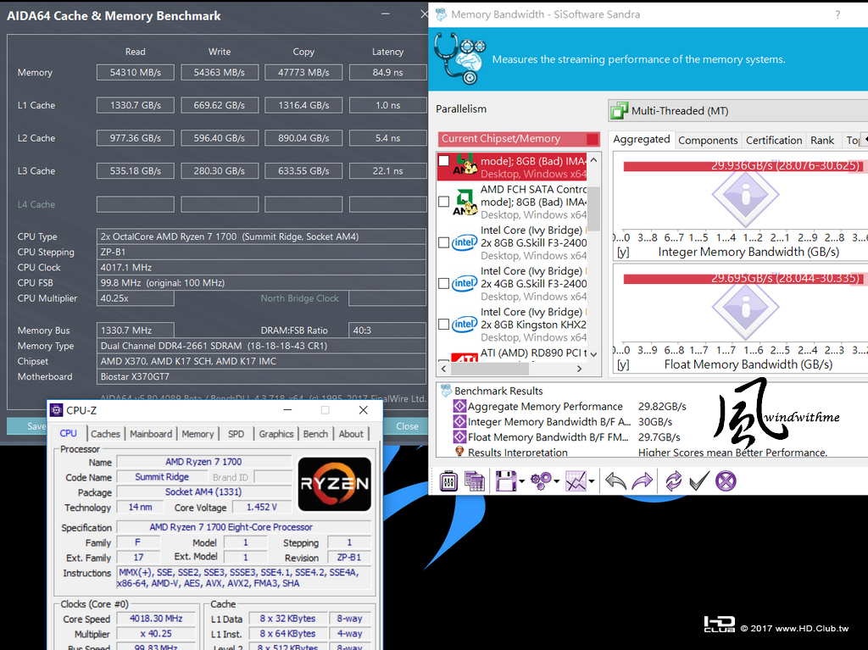Open the chart icon dropdown arrow
The height and width of the screenshot is (650, 868).
[x=591, y=481]
